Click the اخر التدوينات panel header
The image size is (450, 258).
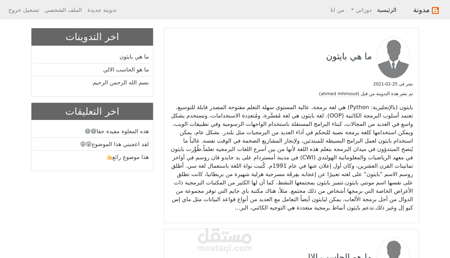92,37
